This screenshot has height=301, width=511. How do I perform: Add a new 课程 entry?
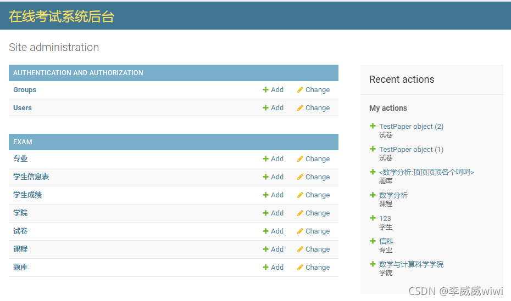[x=273, y=249]
